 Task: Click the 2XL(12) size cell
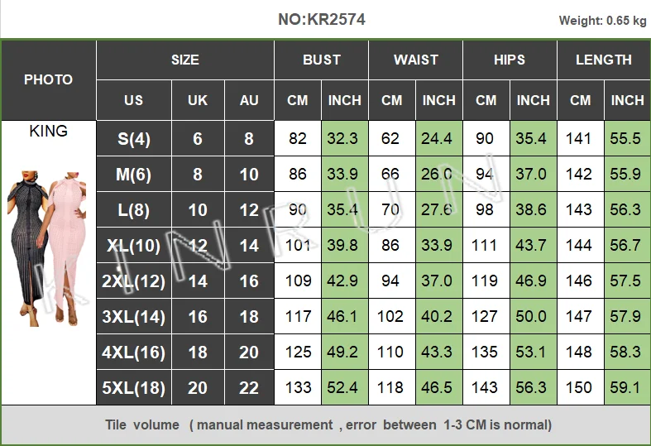pyautogui.click(x=134, y=281)
